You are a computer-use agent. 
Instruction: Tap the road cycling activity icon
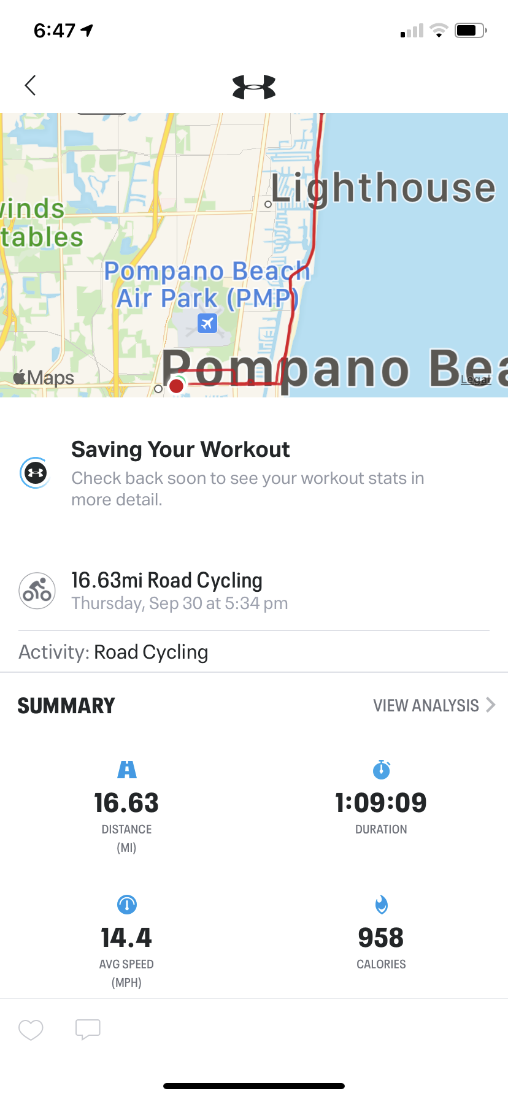37,591
